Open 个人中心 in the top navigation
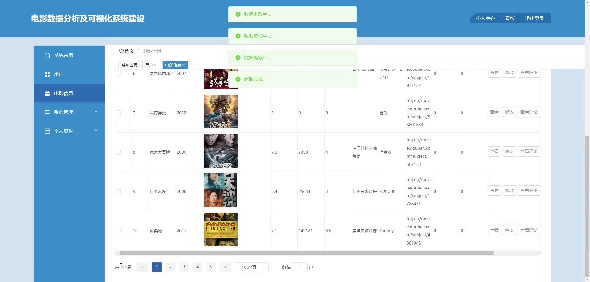Viewport: 590px width, 282px height. pos(485,18)
